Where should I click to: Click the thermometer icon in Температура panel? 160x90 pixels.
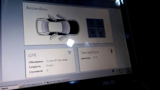point(112,50)
